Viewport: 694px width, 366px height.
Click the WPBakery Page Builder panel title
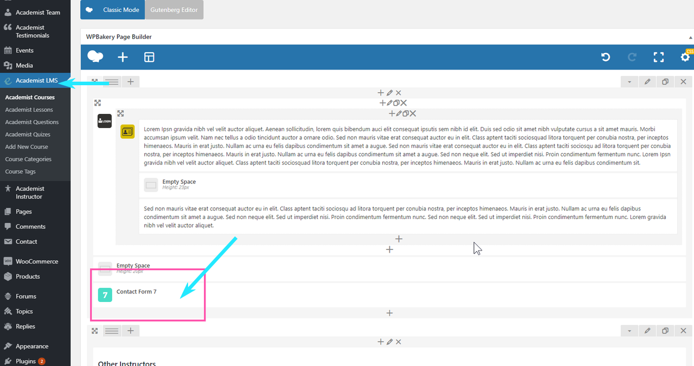click(x=119, y=37)
